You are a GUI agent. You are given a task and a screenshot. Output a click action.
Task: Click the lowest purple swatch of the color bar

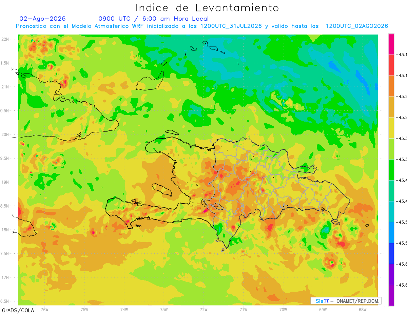pyautogui.click(x=391, y=295)
